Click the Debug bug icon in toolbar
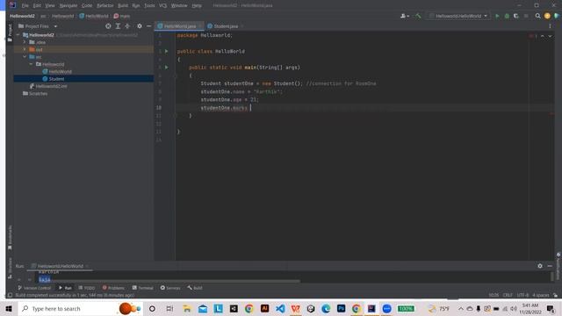 (x=507, y=16)
